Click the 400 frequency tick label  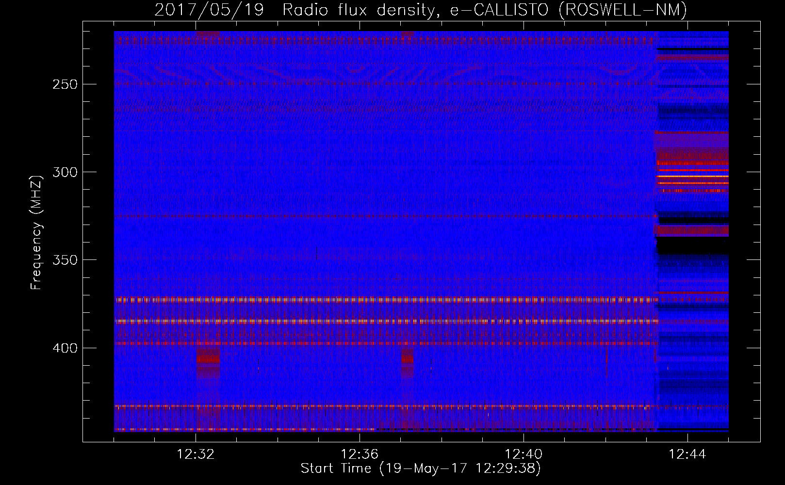click(64, 348)
